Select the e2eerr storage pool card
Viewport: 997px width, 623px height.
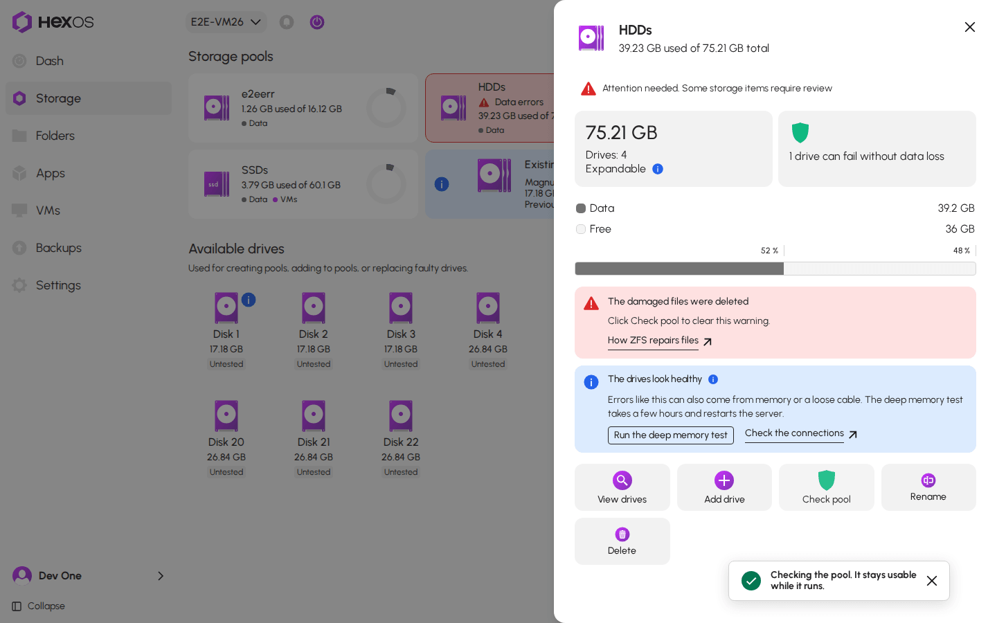303,108
